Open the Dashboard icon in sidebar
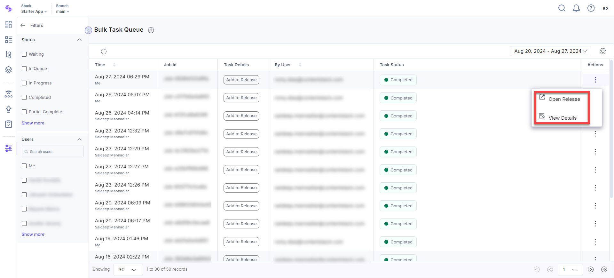 [x=9, y=25]
